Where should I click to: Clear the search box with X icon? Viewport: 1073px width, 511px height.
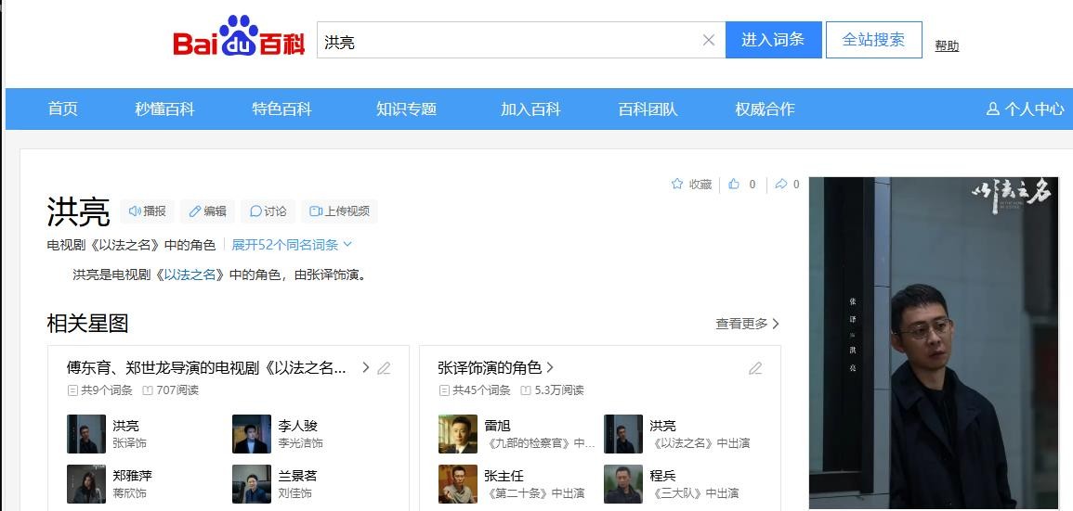[708, 40]
